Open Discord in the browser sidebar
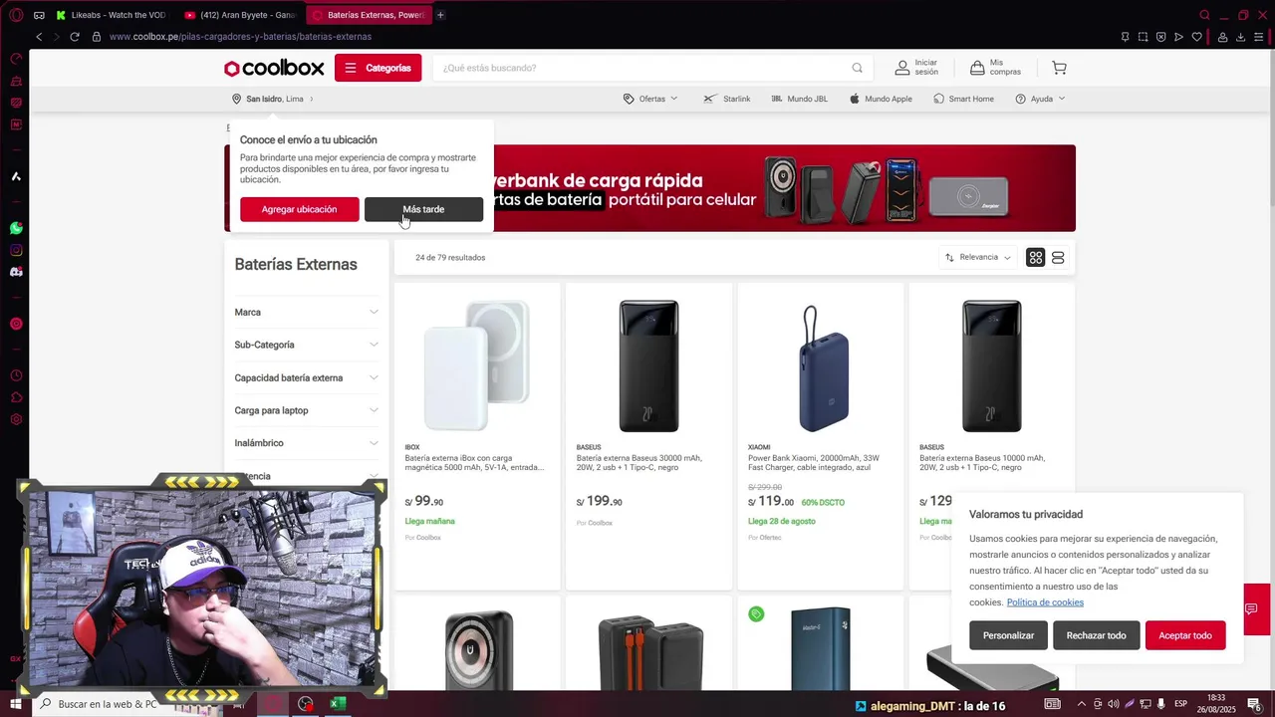The height and width of the screenshot is (717, 1275). tap(16, 272)
